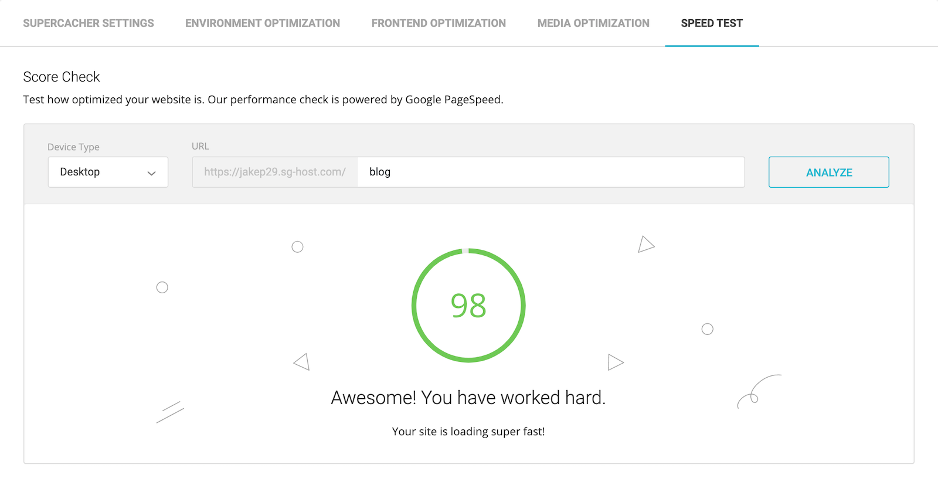Click the double diagonal lines decoration

(170, 412)
